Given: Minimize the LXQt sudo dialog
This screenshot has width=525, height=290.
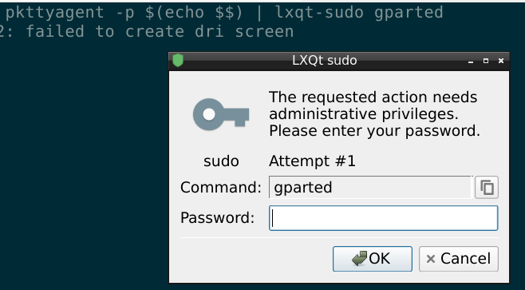Looking at the screenshot, I should [471, 62].
